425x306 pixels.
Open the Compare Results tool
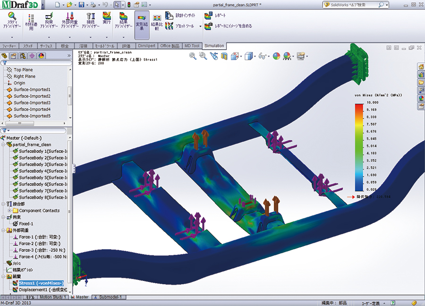157,21
